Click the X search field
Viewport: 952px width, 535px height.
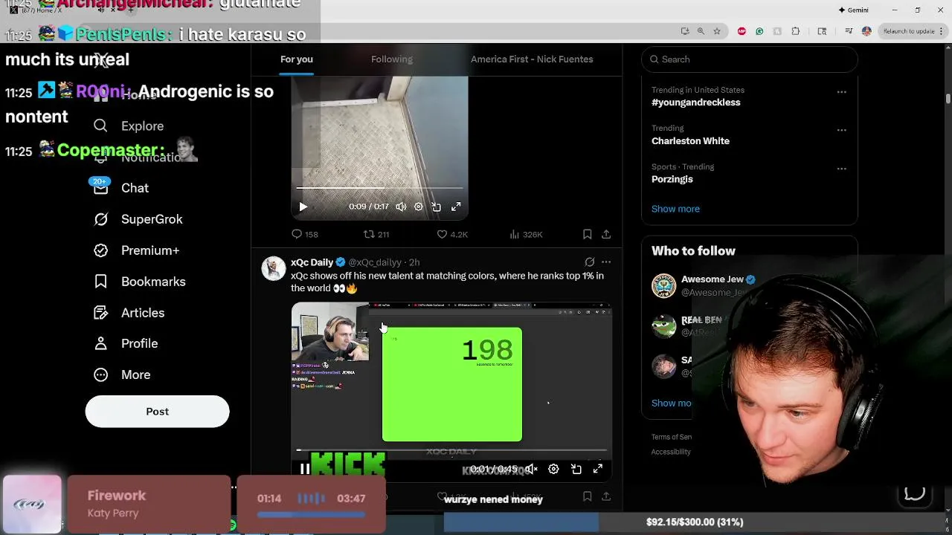750,59
